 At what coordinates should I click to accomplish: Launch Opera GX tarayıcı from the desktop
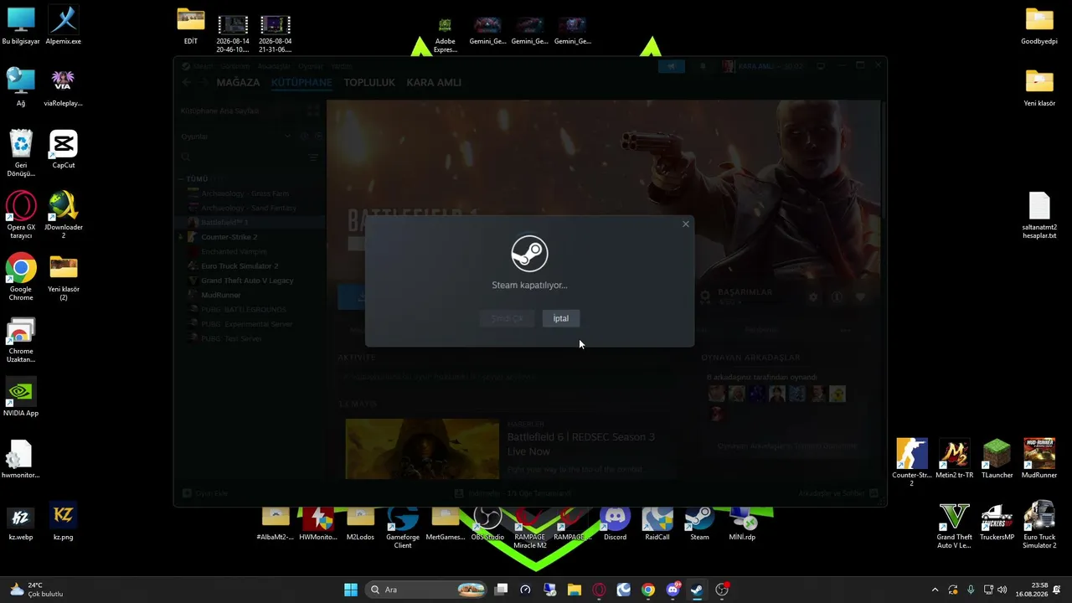21,215
